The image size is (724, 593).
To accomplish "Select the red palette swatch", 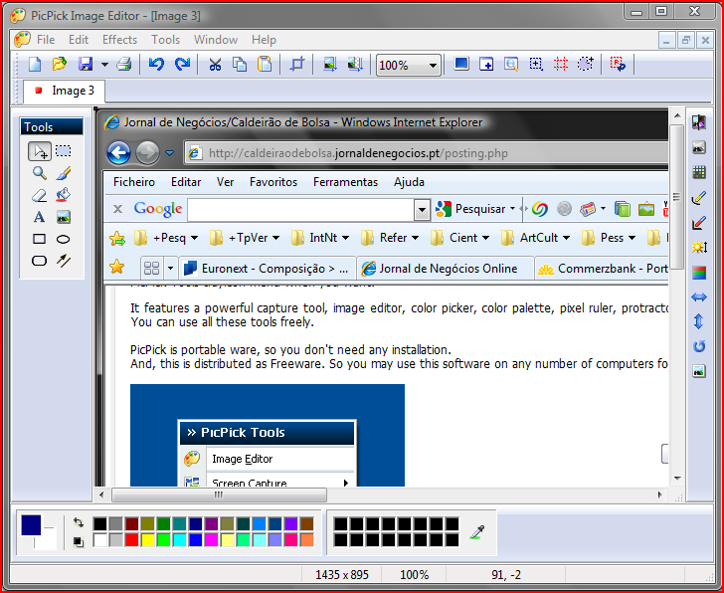I will click(x=132, y=540).
